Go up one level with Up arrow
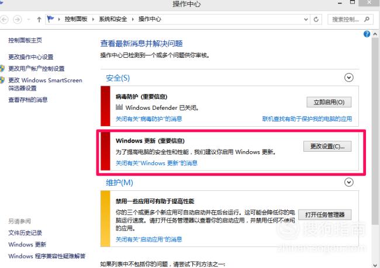The width and height of the screenshot is (380, 268). [39, 19]
